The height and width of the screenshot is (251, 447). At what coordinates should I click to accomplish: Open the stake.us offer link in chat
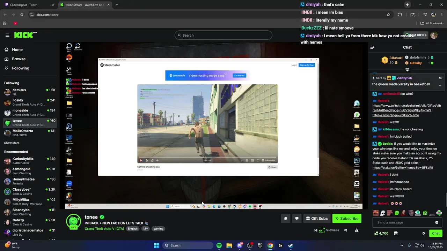(x=403, y=168)
